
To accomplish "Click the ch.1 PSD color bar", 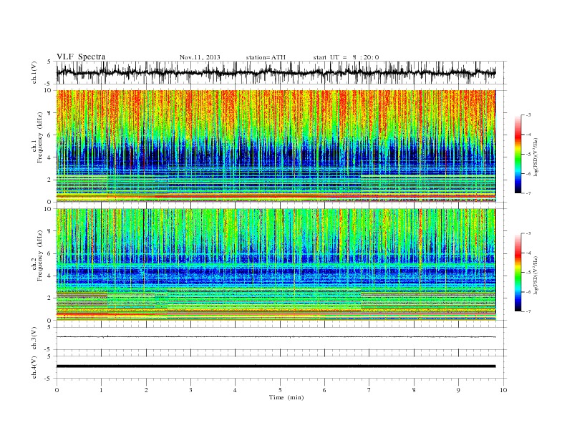I will [x=518, y=155].
